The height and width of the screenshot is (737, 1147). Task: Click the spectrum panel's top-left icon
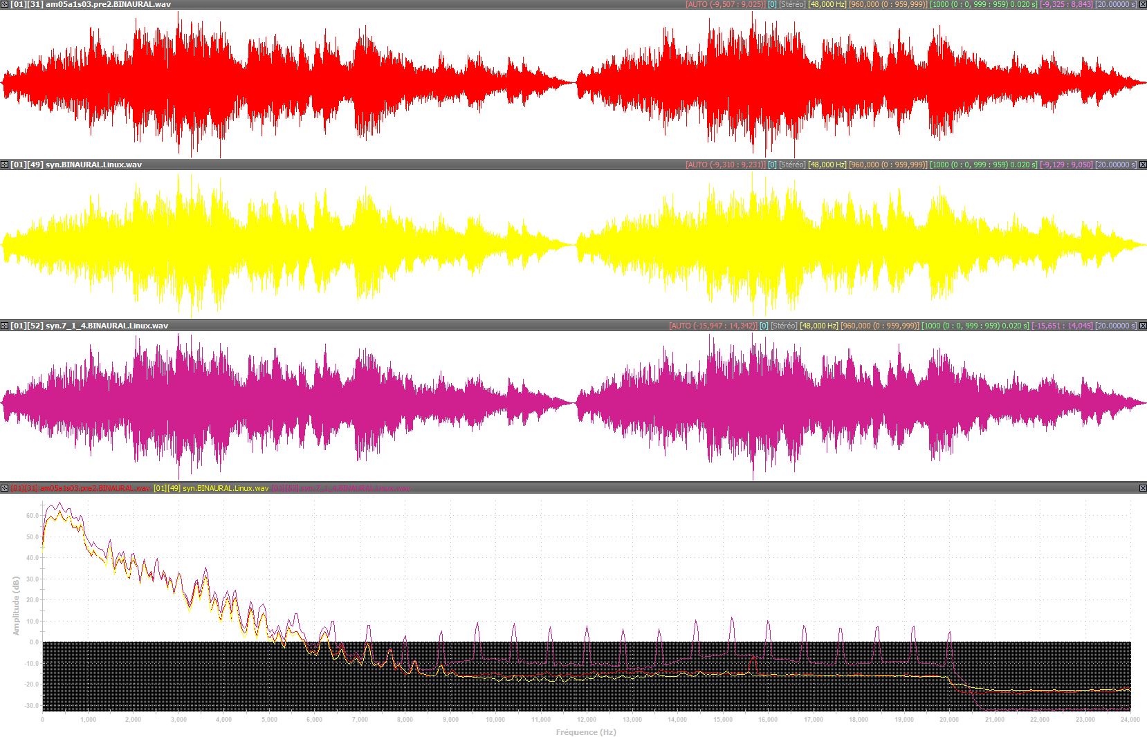point(4,488)
